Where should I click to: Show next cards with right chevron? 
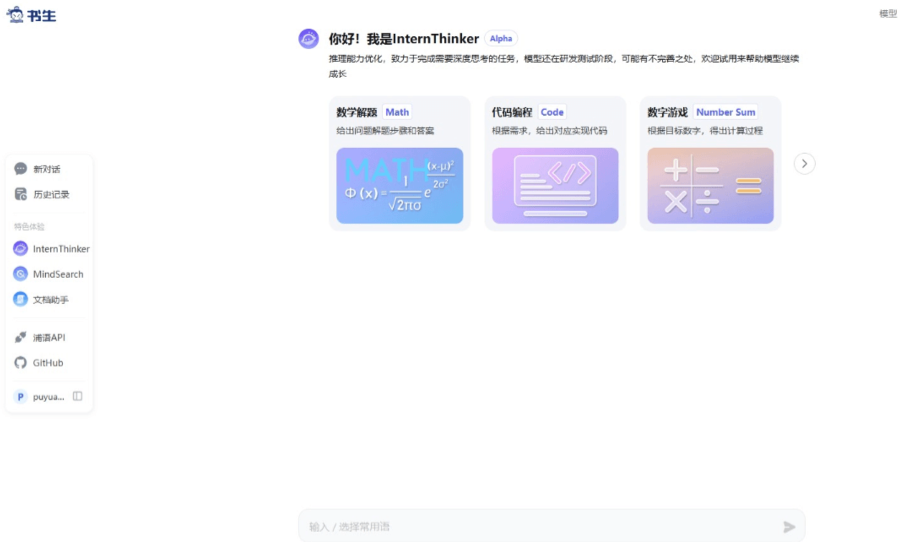[804, 163]
